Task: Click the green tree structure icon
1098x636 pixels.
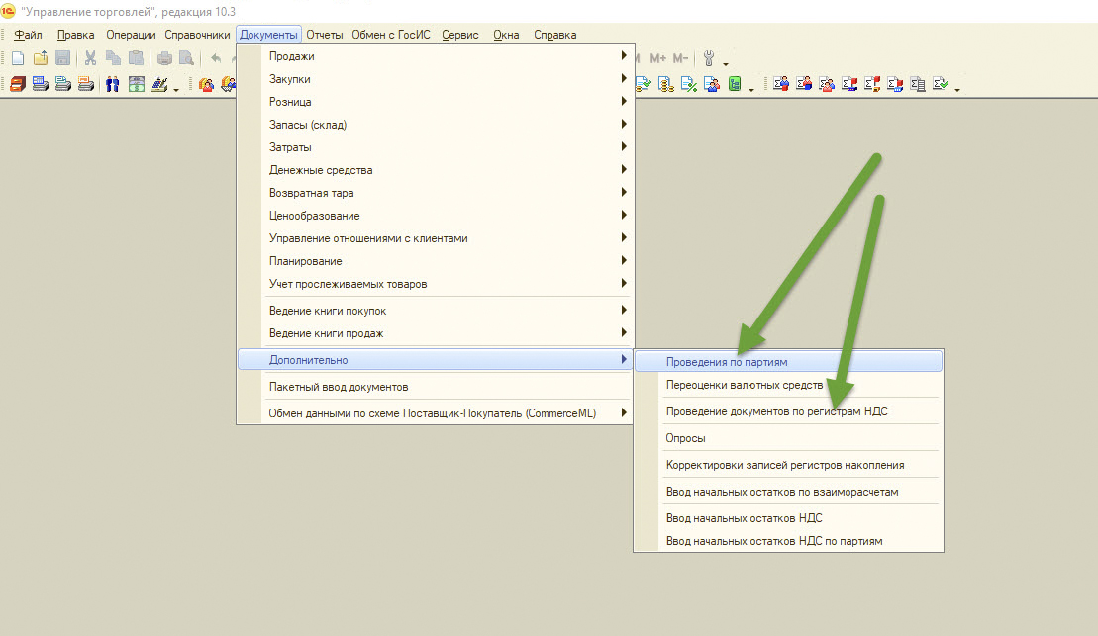Action: click(x=735, y=85)
